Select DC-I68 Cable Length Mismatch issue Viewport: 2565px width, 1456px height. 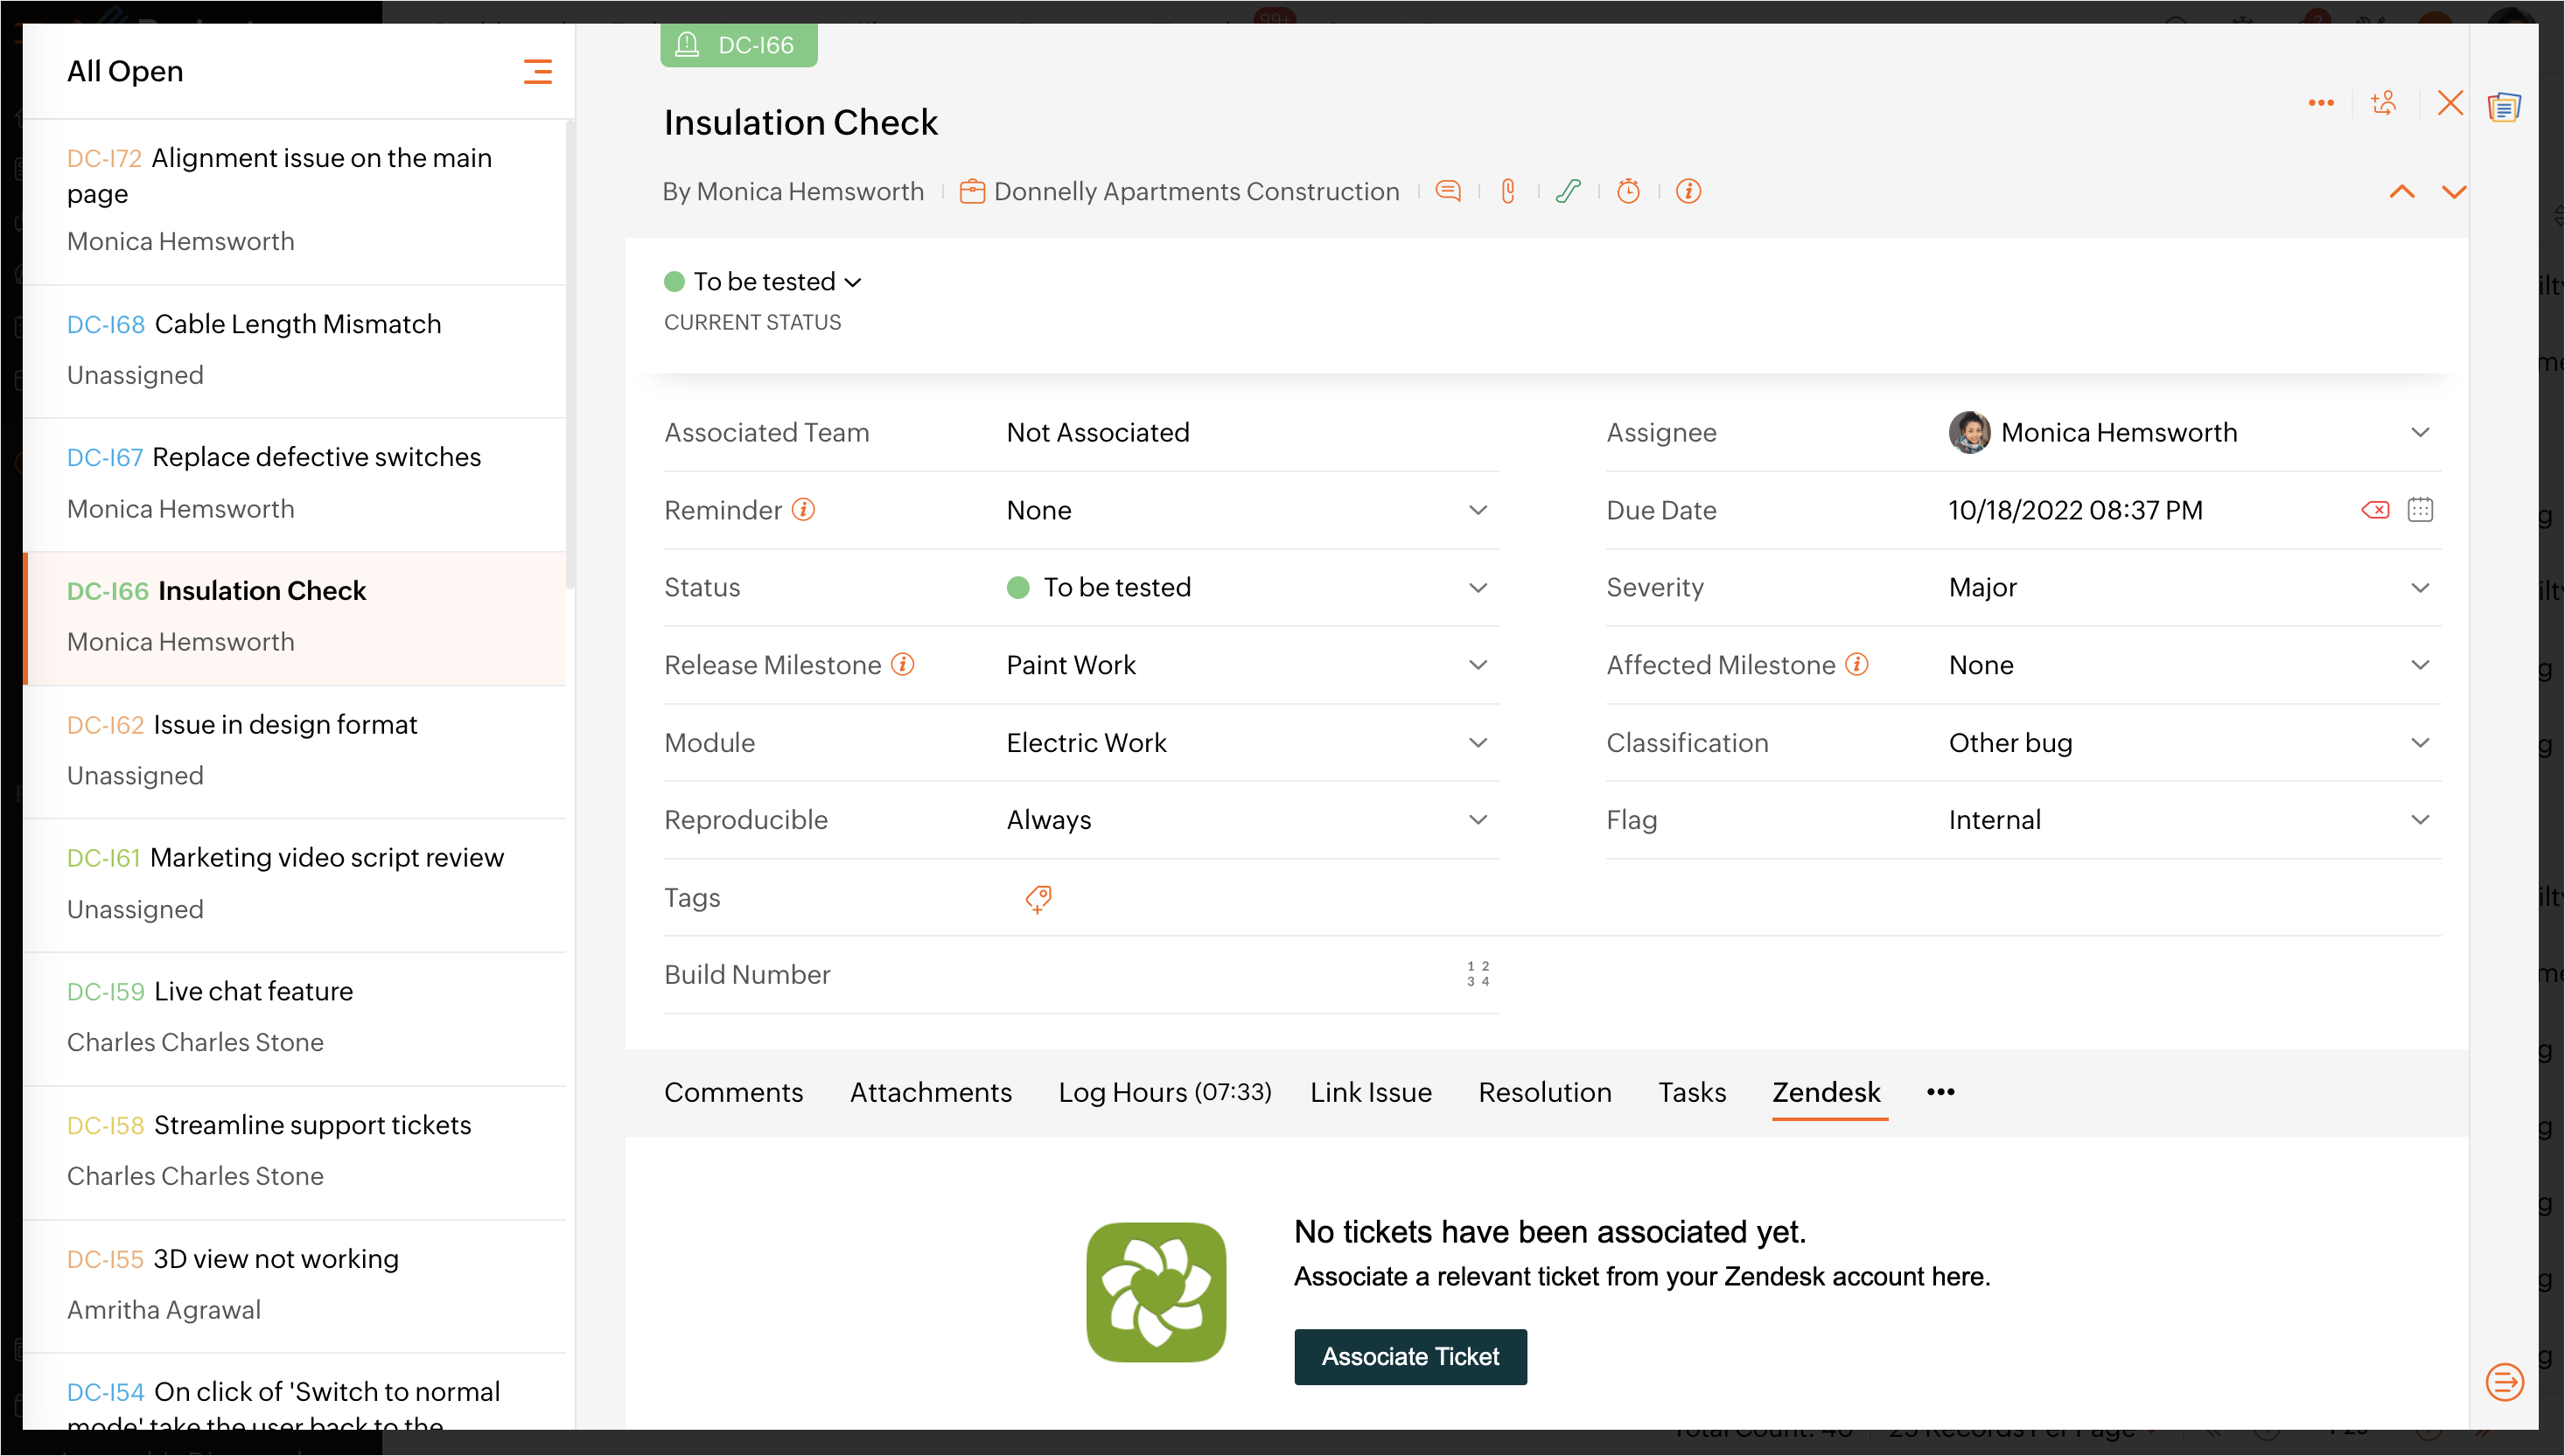297,324
